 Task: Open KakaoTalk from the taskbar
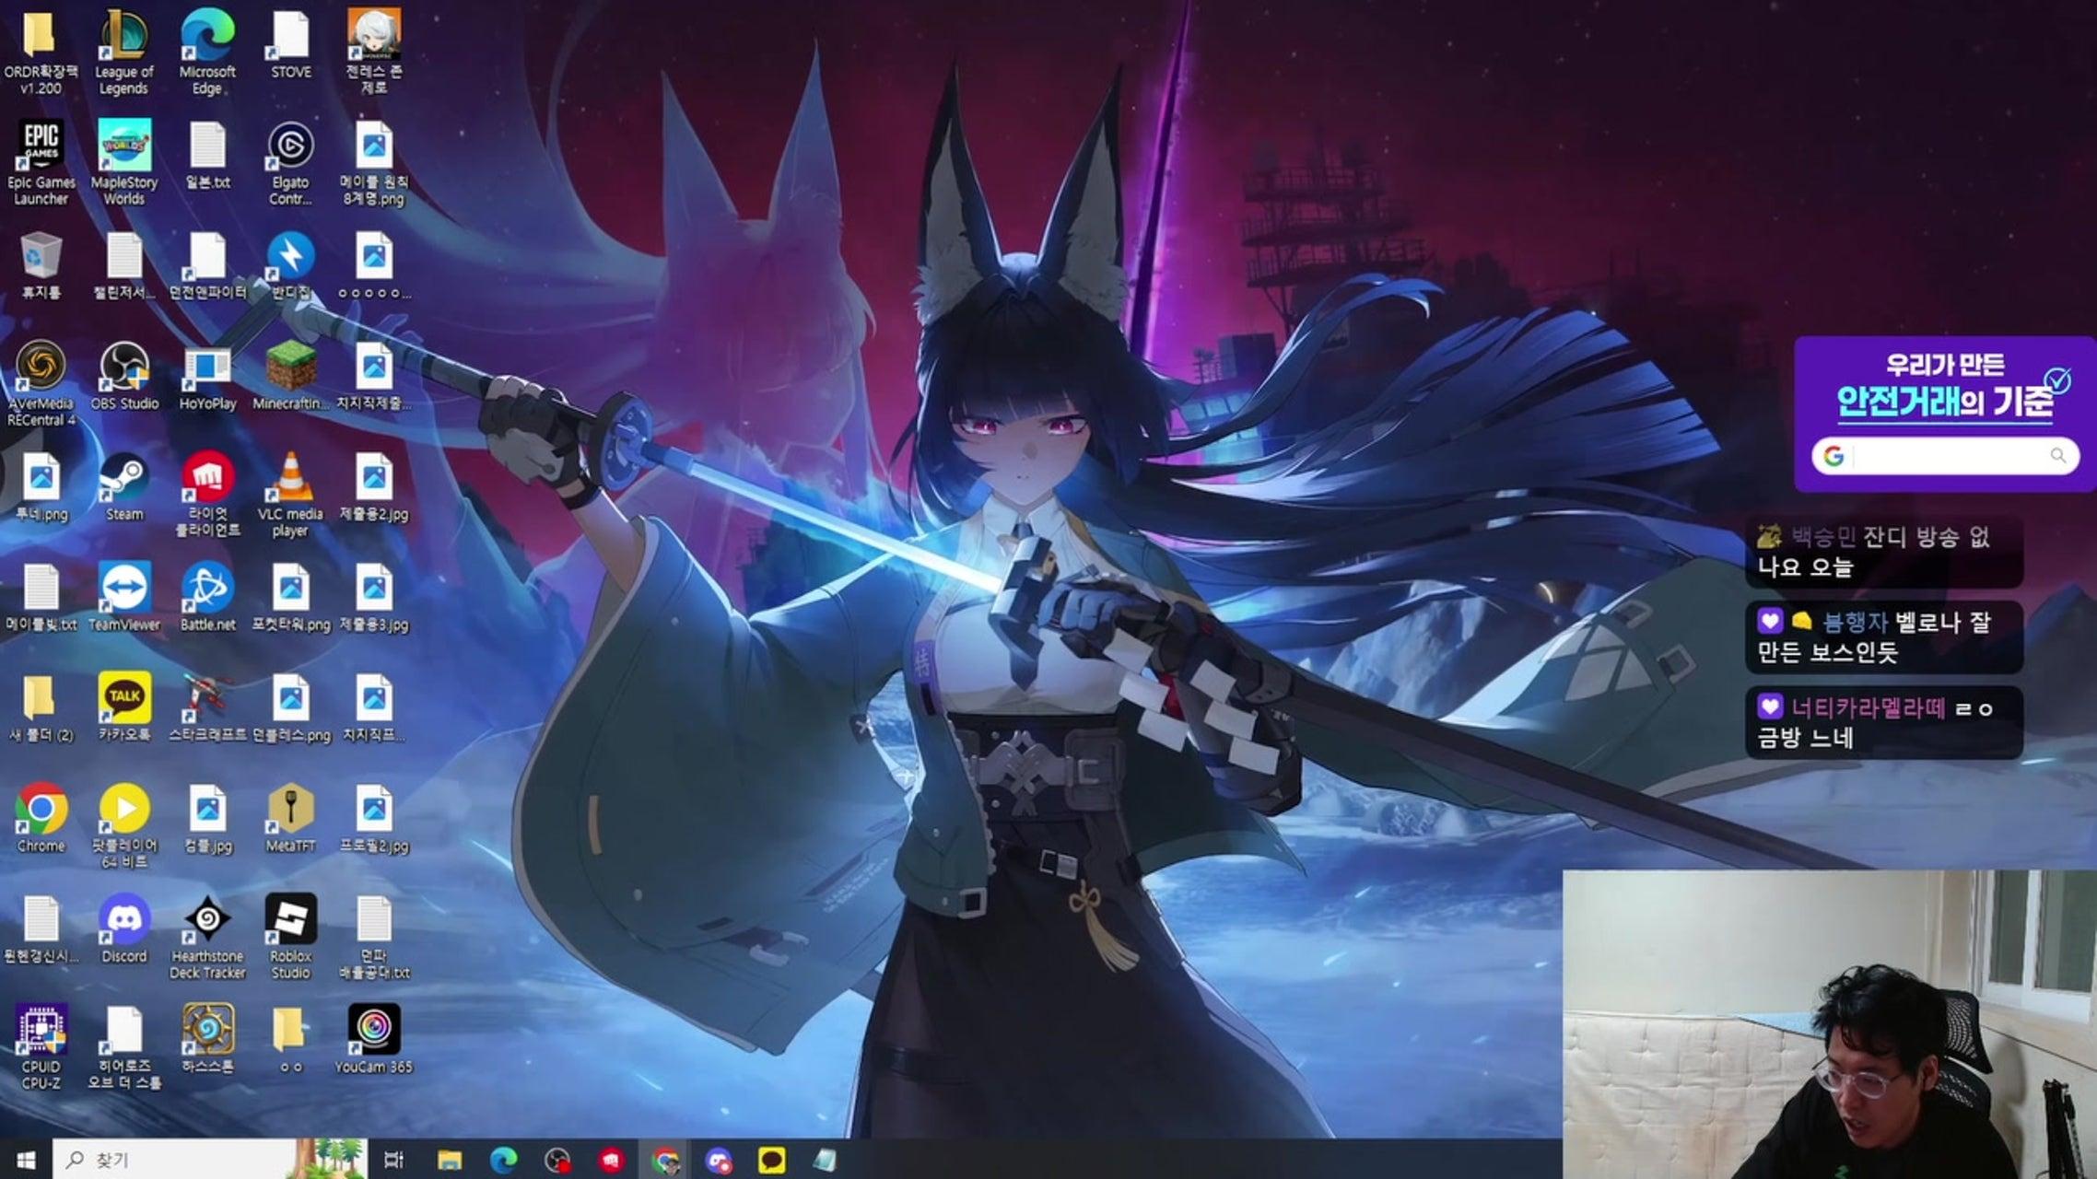(x=772, y=1160)
